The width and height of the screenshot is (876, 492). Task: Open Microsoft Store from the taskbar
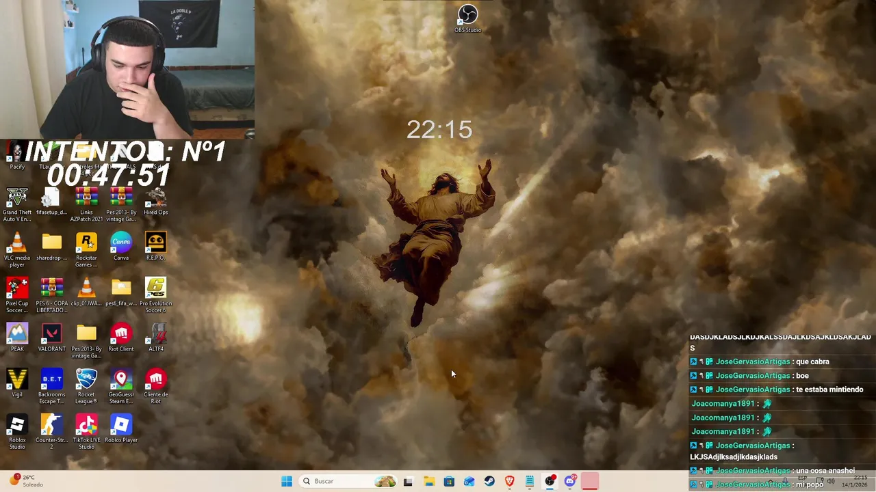449,481
